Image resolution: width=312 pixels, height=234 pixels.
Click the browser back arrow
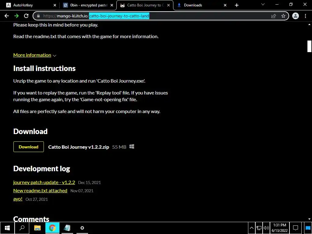pos(7,16)
